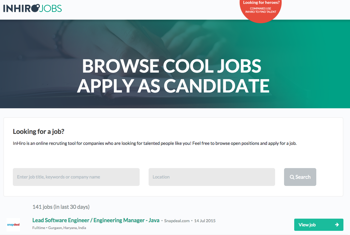The height and width of the screenshot is (235, 350).
Task: Click the 'Apply as Candidate' headline line
Action: pyautogui.click(x=173, y=86)
